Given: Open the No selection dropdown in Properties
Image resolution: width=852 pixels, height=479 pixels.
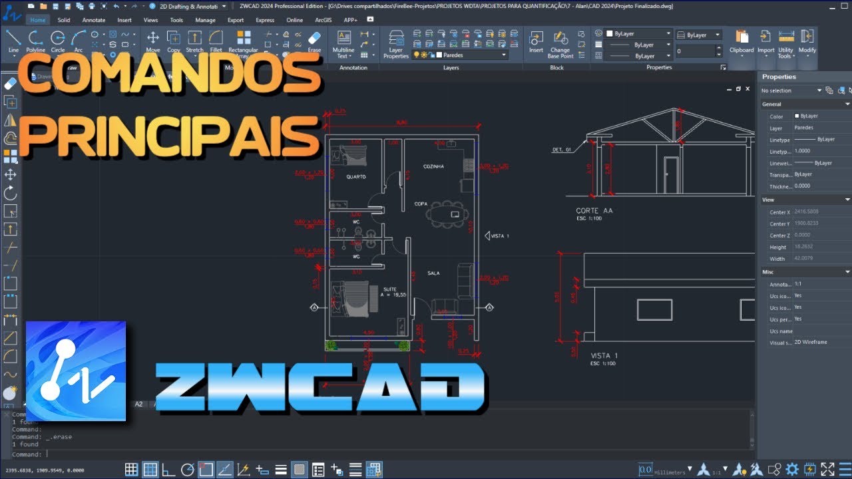Looking at the screenshot, I should [x=791, y=90].
